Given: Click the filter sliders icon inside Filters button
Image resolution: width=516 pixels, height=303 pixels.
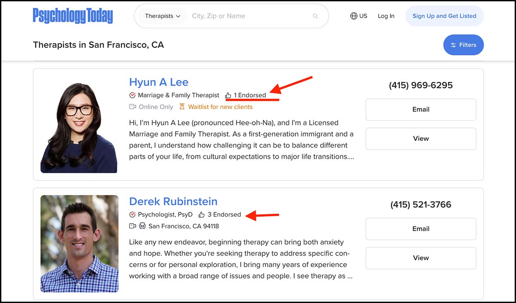Looking at the screenshot, I should click(x=453, y=45).
